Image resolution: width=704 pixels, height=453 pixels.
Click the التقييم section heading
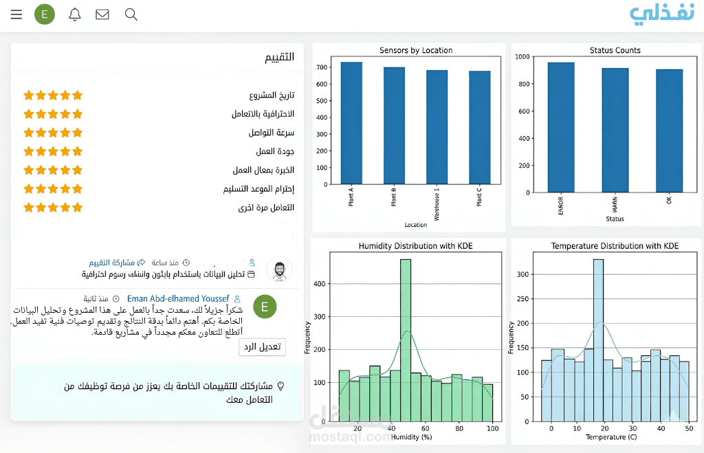point(279,57)
